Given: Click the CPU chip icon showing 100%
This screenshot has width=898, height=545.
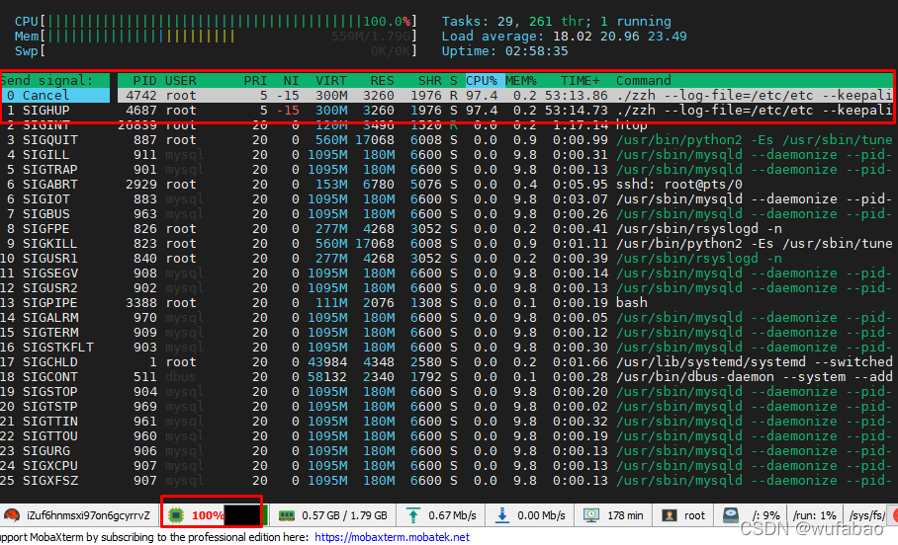Looking at the screenshot, I should click(x=176, y=515).
